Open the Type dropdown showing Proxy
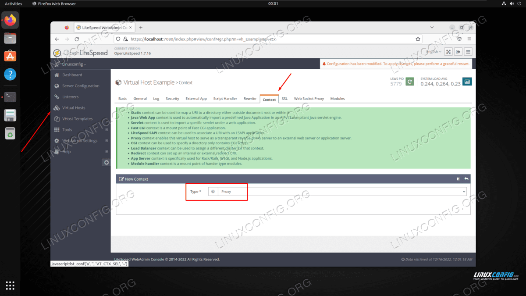526x296 pixels. tap(342, 192)
